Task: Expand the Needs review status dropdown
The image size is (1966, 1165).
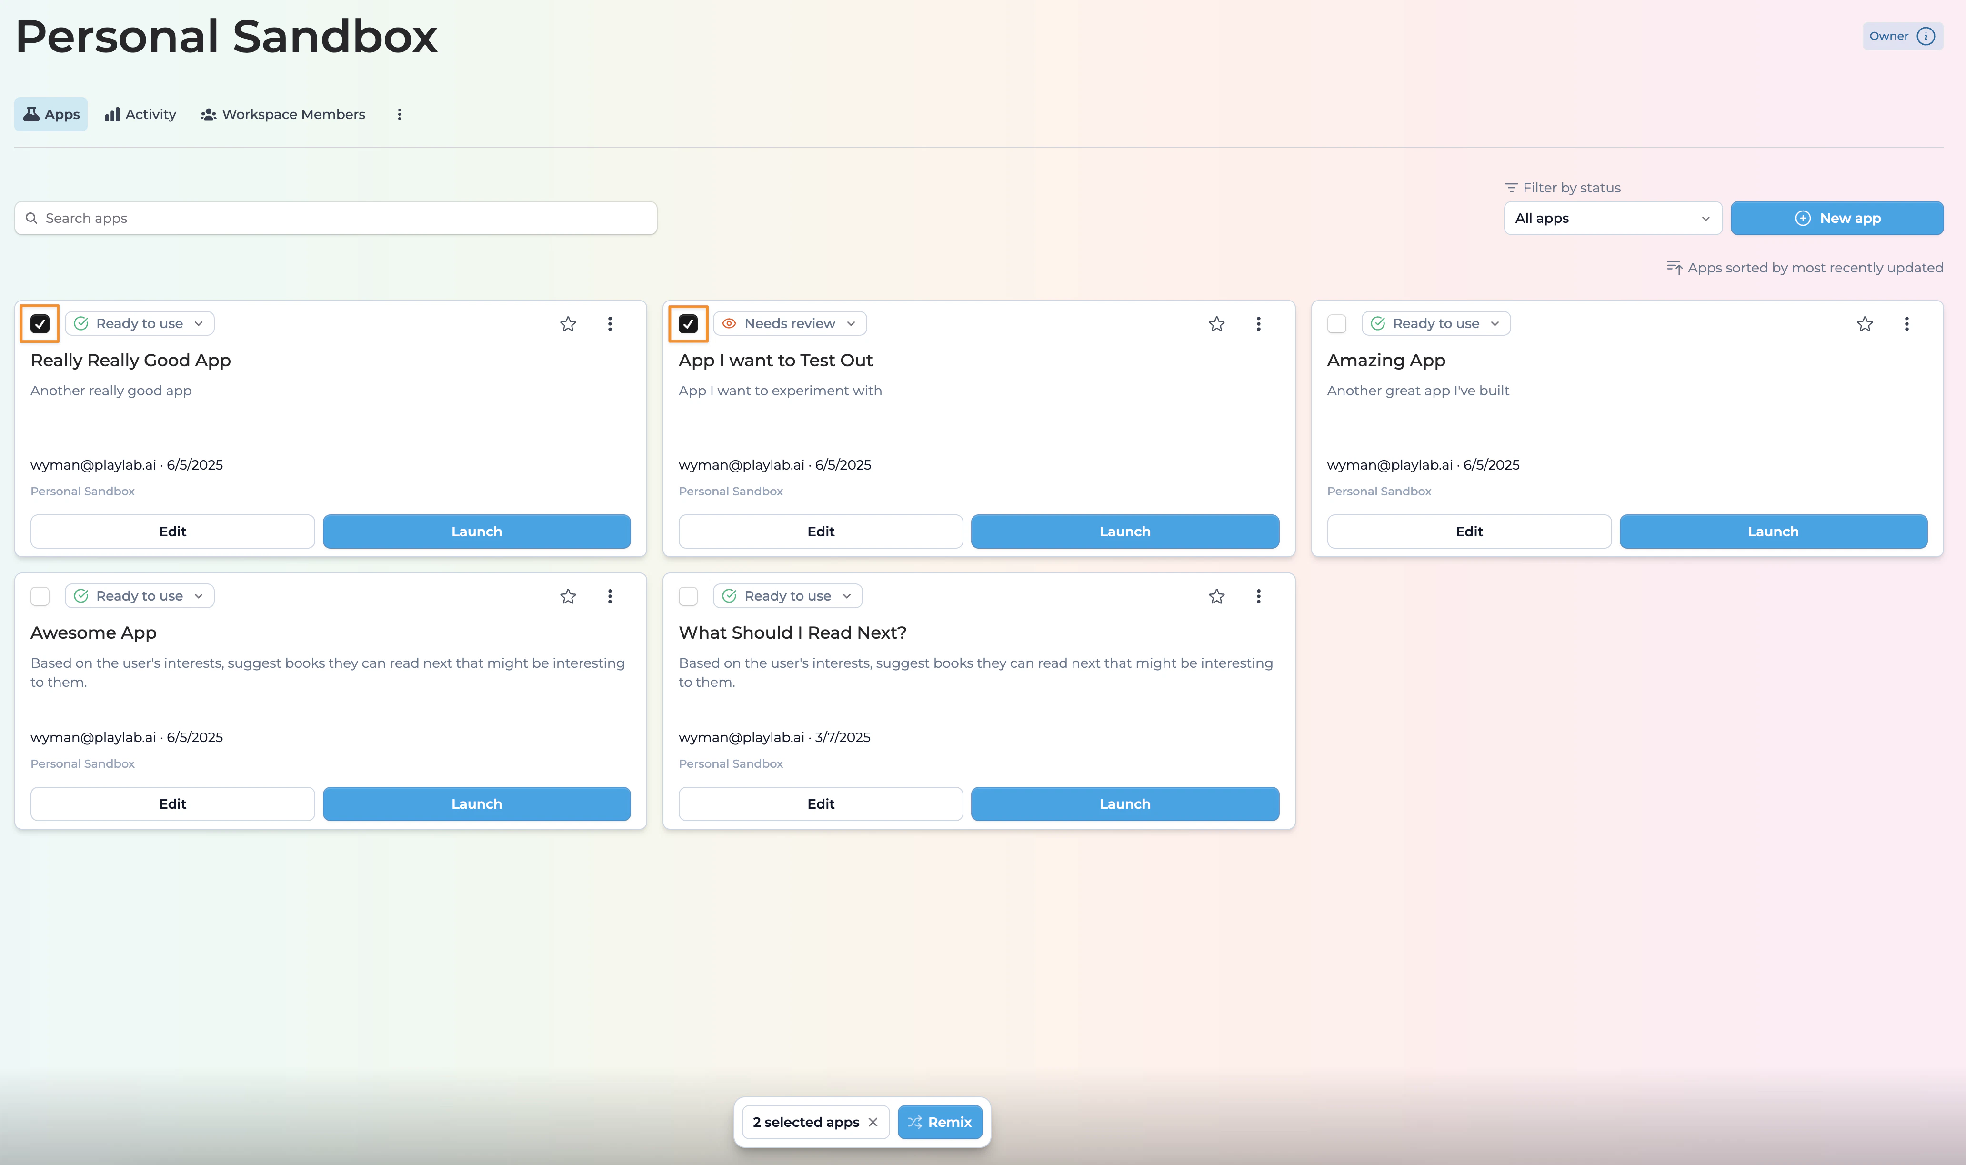Action: (x=789, y=323)
